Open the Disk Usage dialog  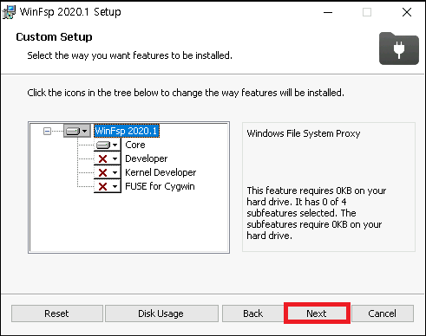161,313
